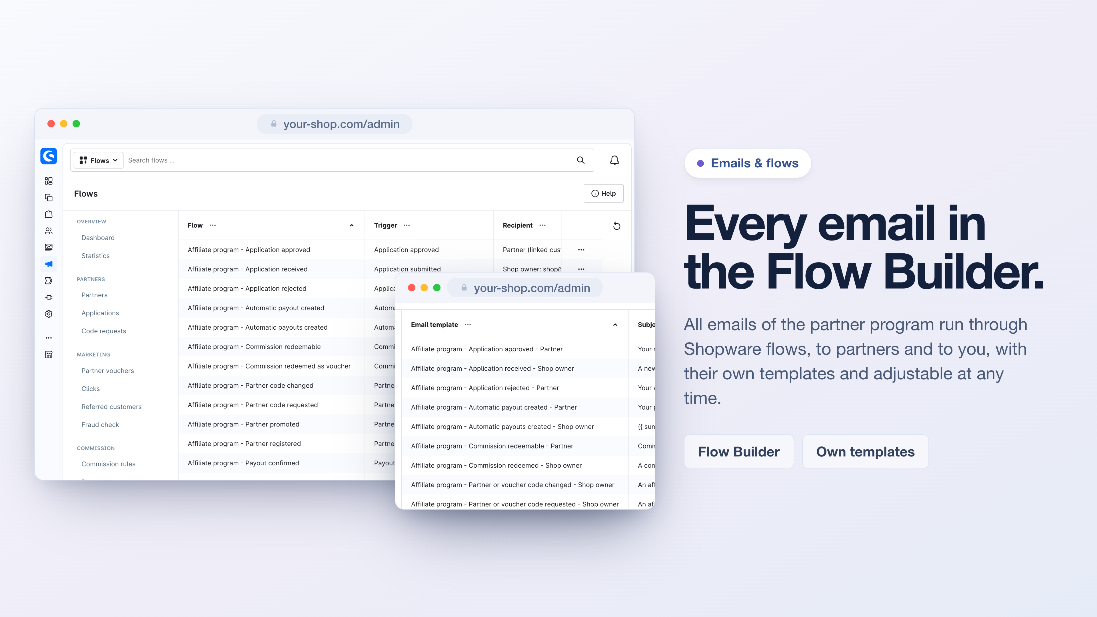Open Code requests menu item

click(x=103, y=331)
